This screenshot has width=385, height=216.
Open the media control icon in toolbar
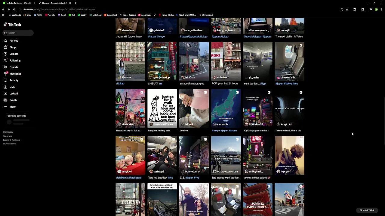(x=371, y=10)
